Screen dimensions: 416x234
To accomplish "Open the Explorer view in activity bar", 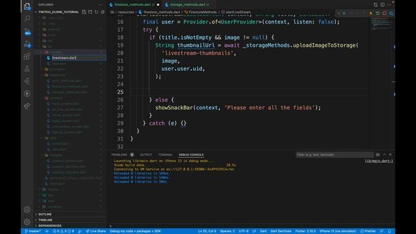I will pos(27,6).
